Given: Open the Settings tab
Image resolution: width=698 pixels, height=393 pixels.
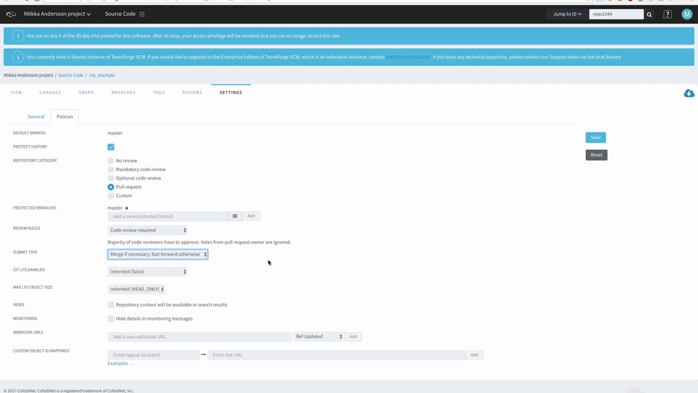Looking at the screenshot, I should click(231, 92).
